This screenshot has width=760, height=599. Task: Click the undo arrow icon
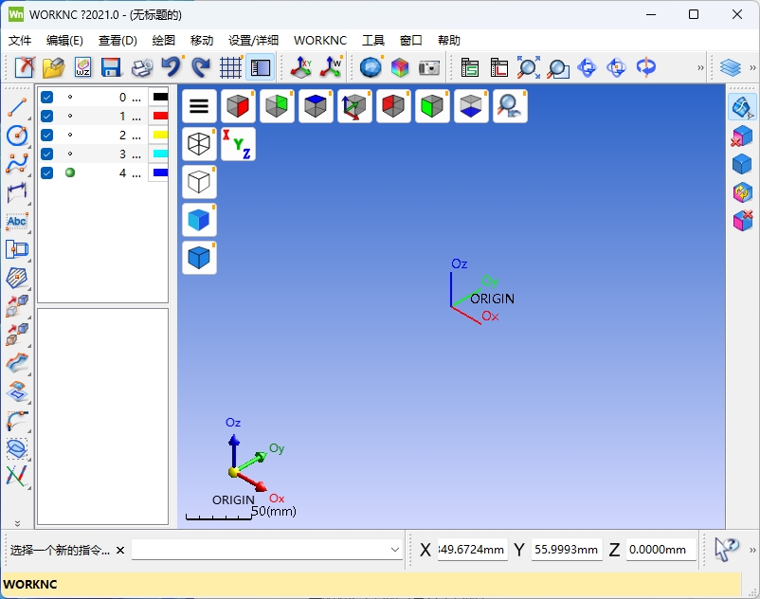point(171,67)
